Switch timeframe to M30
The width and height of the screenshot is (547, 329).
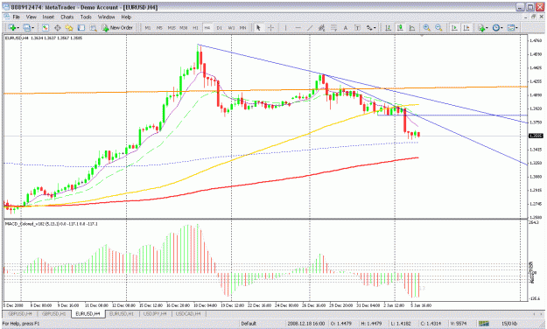(184, 27)
